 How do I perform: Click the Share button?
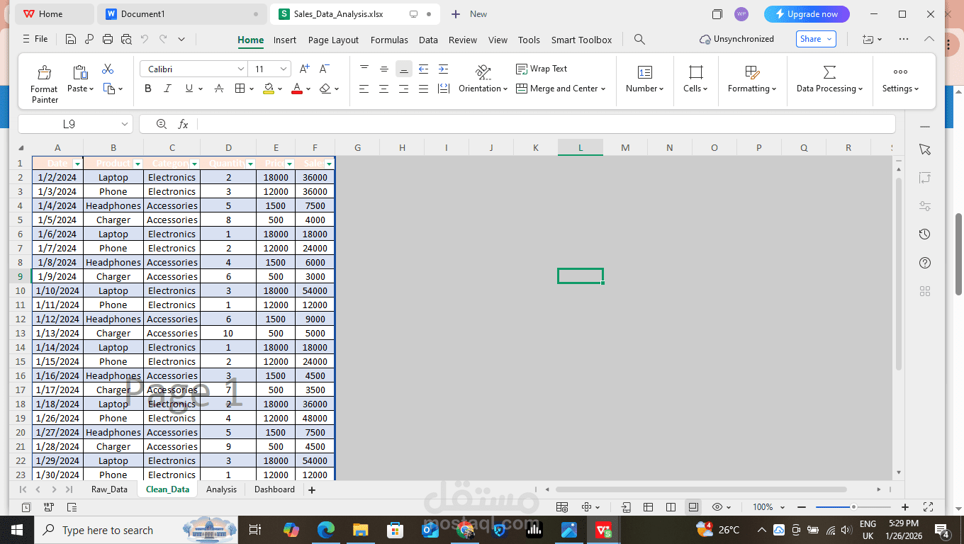coord(816,40)
